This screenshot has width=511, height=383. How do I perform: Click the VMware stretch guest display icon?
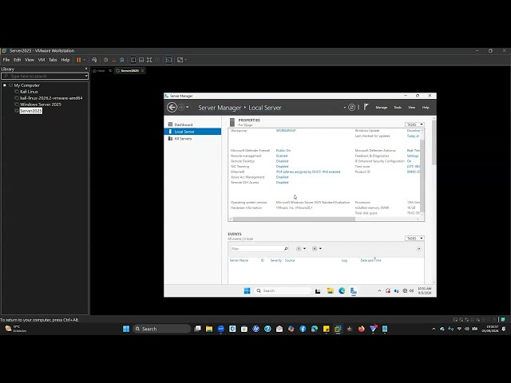click(x=180, y=60)
